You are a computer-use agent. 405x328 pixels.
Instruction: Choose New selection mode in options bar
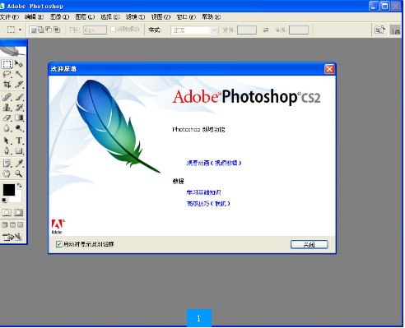33,30
